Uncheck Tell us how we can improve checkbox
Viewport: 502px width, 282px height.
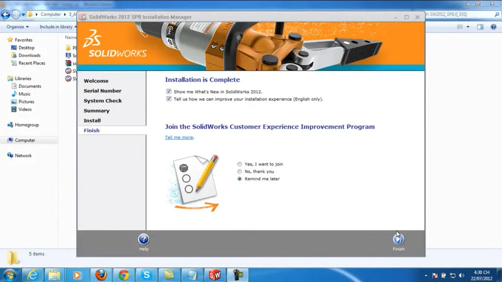[x=169, y=99]
